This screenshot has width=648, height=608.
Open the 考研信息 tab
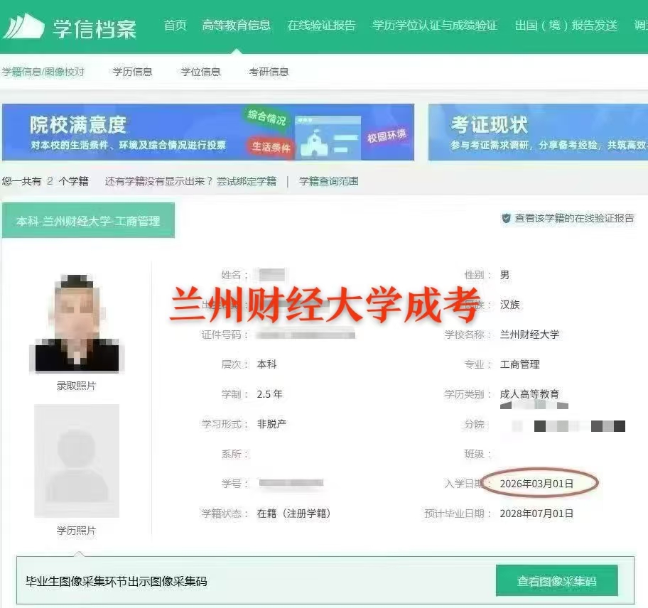point(269,72)
